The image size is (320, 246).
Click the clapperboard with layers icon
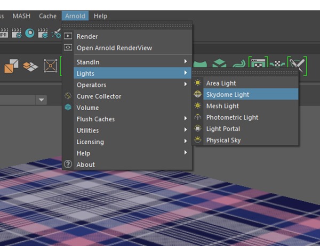(43, 33)
